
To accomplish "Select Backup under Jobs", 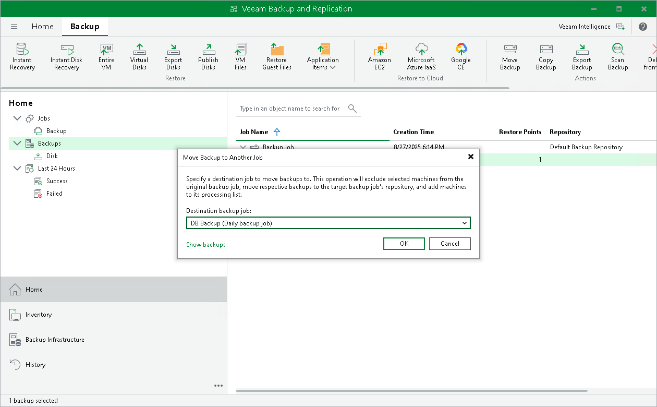I will pos(56,131).
